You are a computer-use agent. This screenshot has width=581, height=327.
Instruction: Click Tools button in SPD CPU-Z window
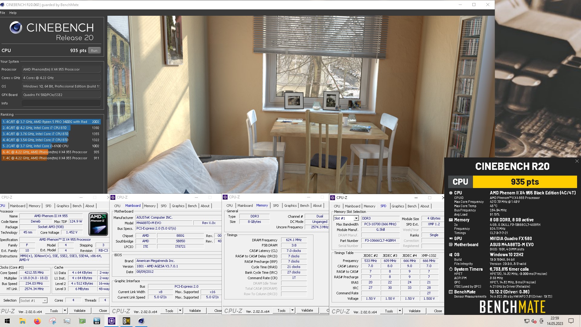tap(389, 311)
